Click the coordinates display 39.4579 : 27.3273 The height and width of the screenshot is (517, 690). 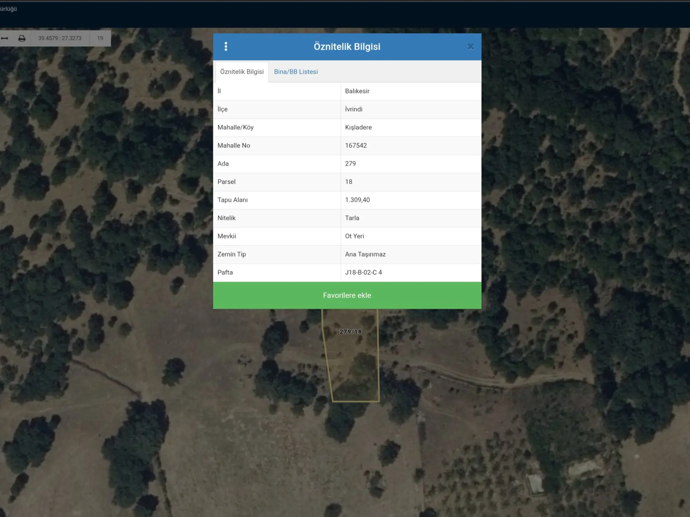point(60,38)
